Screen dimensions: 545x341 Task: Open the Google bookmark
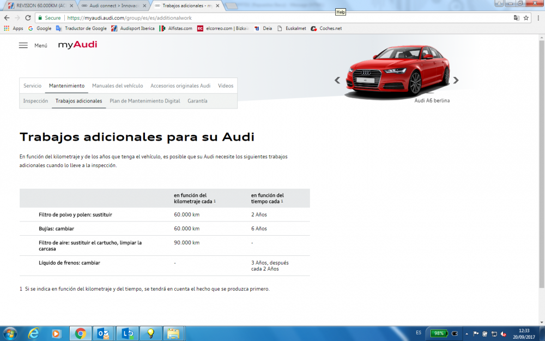coord(40,28)
